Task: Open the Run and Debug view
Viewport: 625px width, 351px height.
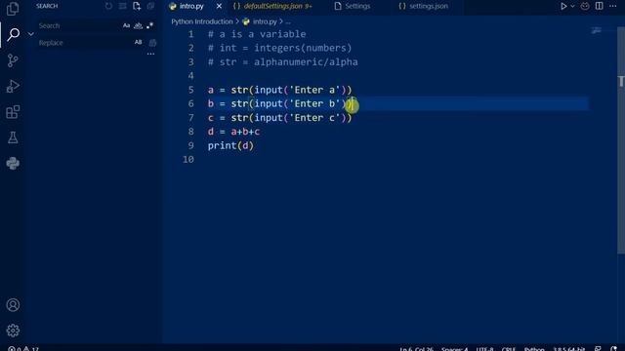Action: [x=13, y=86]
